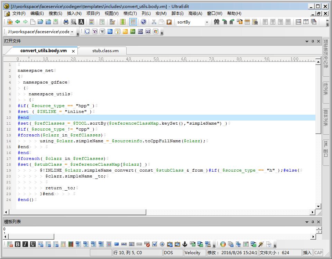
Task: Click the editor vertical scroll down arrow
Action: [318, 207]
